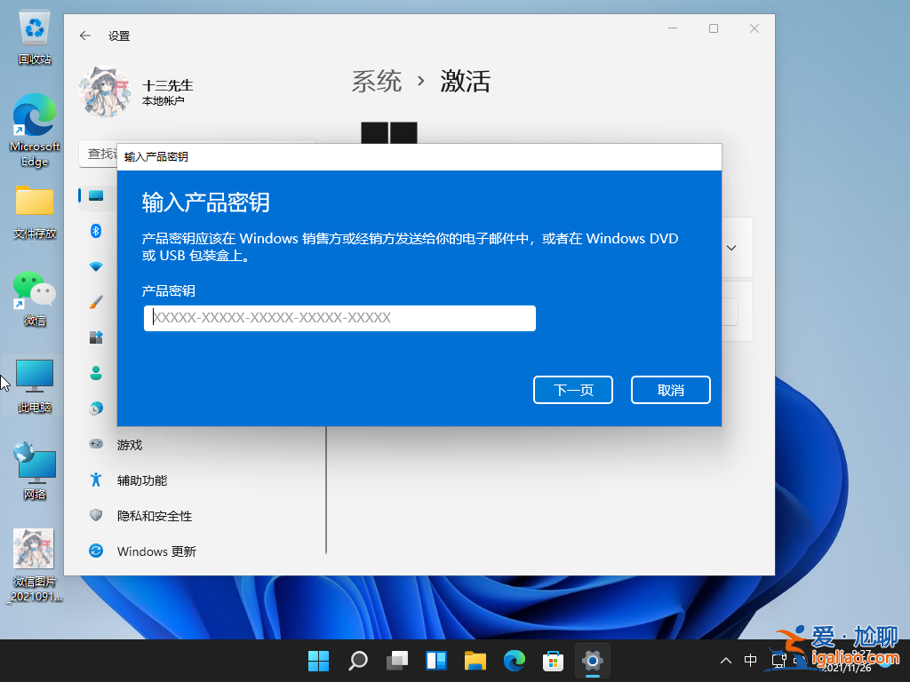The height and width of the screenshot is (682, 910).
Task: Open personalization via the brush sidebar icon
Action: 95,302
